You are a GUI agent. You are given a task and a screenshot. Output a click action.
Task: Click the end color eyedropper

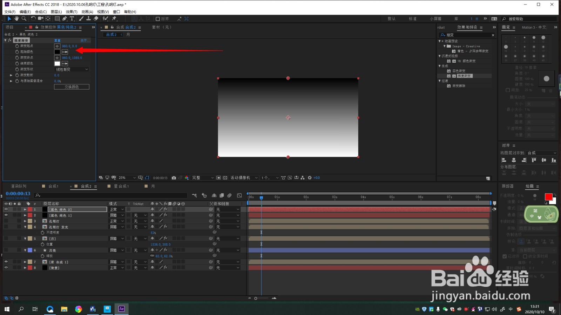coord(65,64)
